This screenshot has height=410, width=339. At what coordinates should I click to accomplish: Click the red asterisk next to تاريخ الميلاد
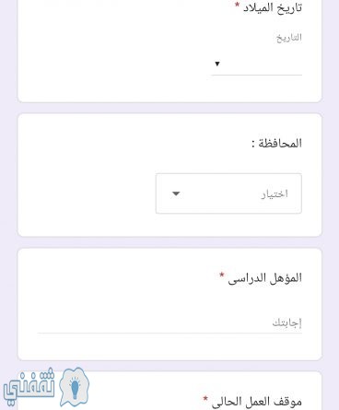237,5
